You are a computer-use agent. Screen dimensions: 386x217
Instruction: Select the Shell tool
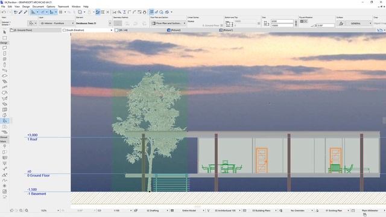(x=4, y=98)
